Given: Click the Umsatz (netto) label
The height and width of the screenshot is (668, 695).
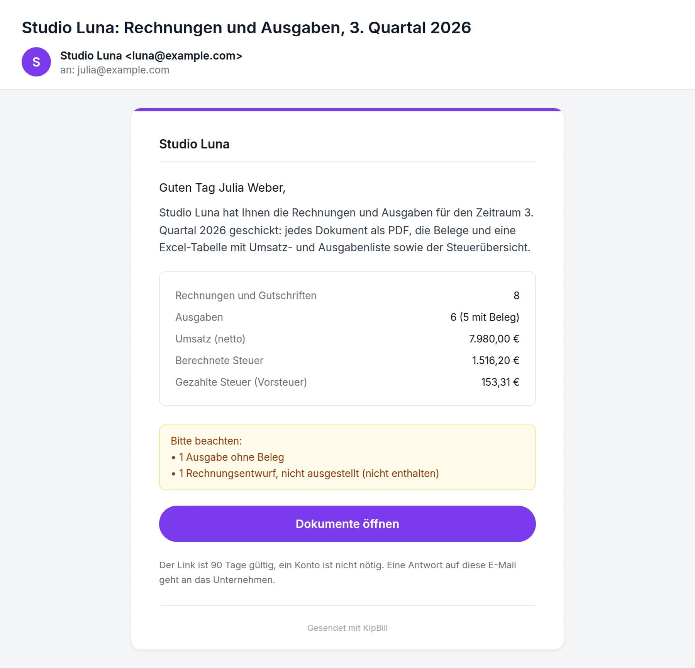Looking at the screenshot, I should pyautogui.click(x=210, y=339).
